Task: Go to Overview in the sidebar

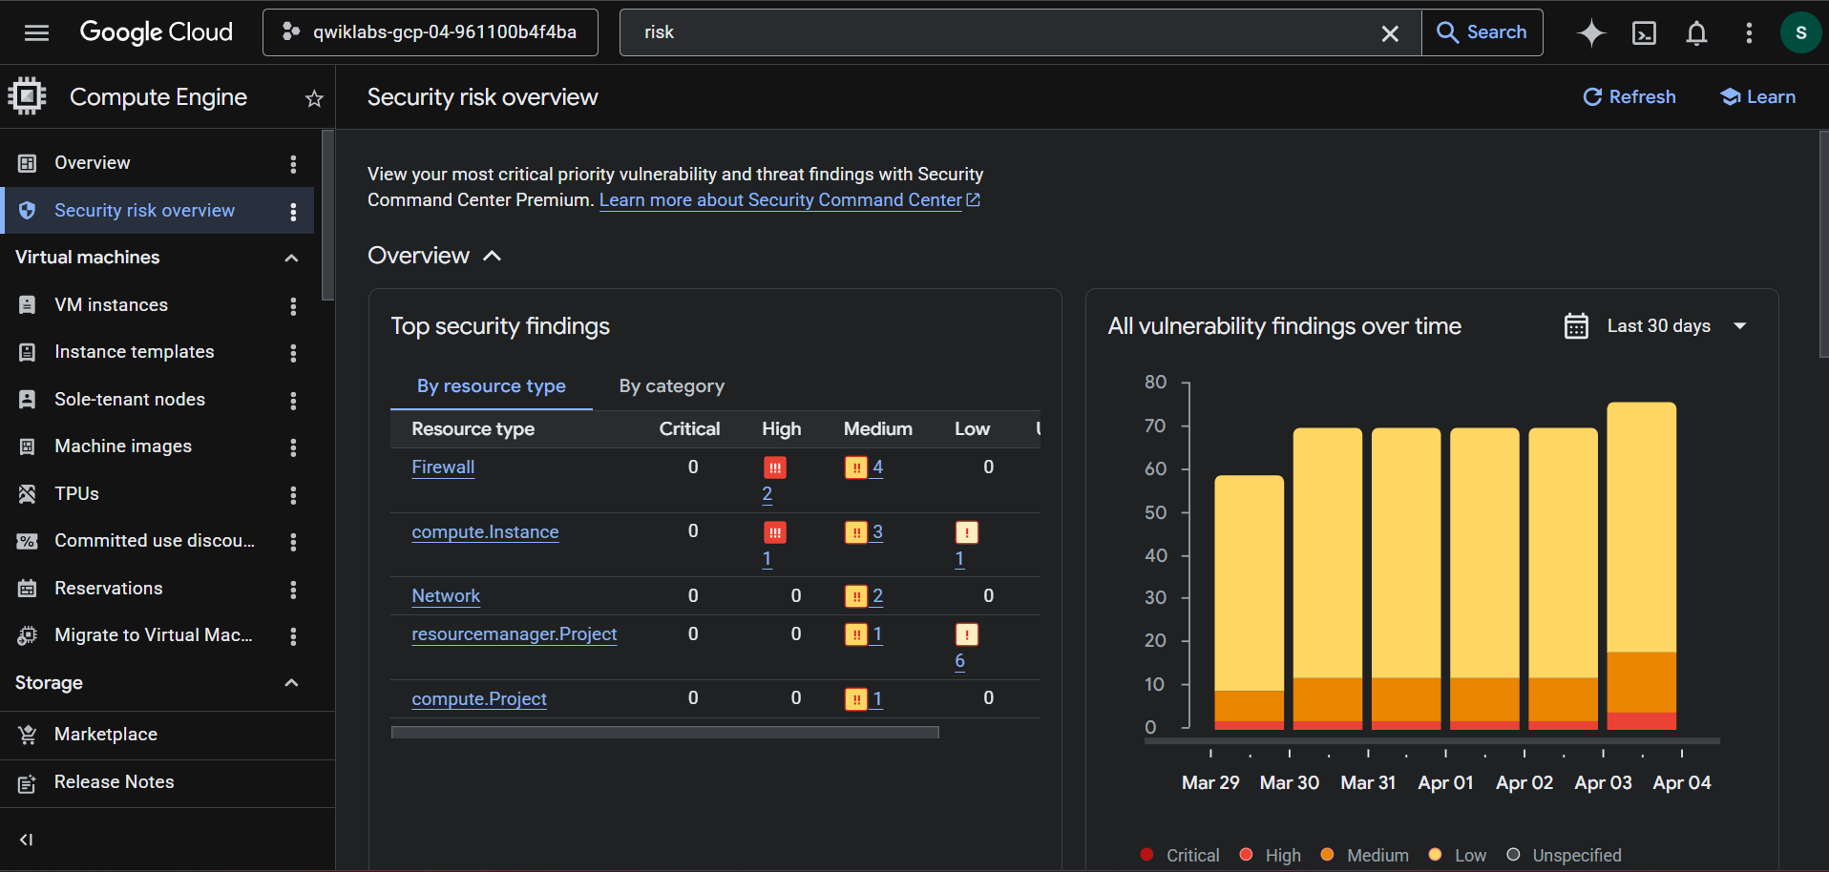Action: 92,163
